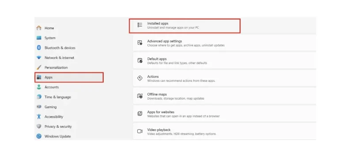The width and height of the screenshot is (353, 161).
Task: Click the Actions diamond icon
Action: (x=140, y=78)
